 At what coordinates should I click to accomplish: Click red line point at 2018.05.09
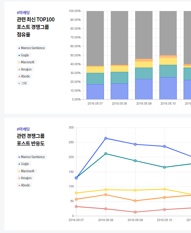coord(135,212)
